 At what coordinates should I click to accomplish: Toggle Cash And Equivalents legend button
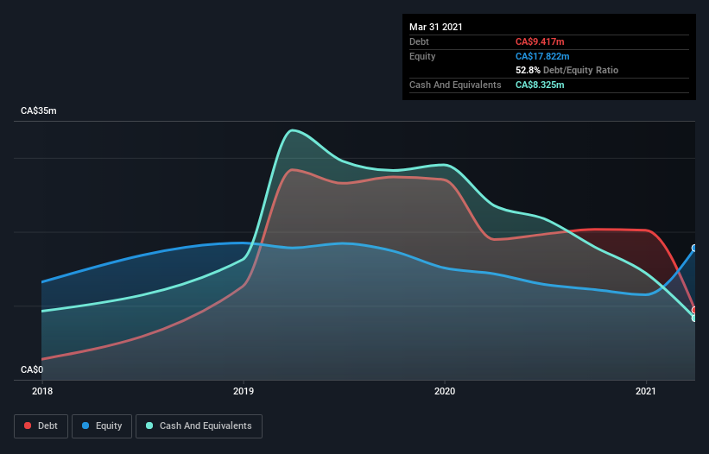click(x=199, y=426)
